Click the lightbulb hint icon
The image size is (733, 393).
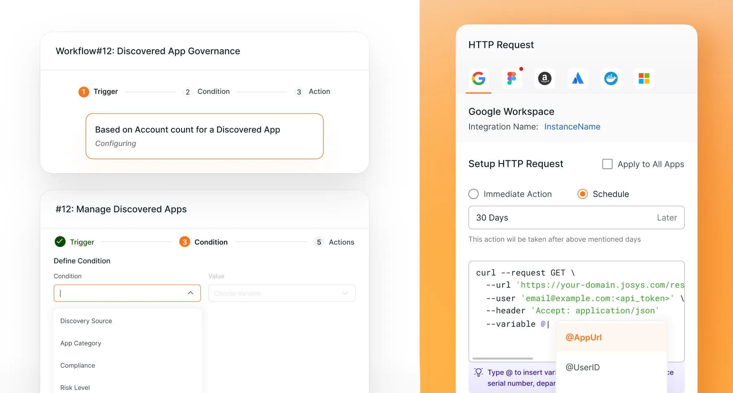(x=478, y=372)
